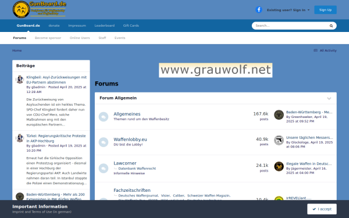The image size is (349, 218).
Task: Open the Become sponsor sub-tab
Action: coord(48,38)
